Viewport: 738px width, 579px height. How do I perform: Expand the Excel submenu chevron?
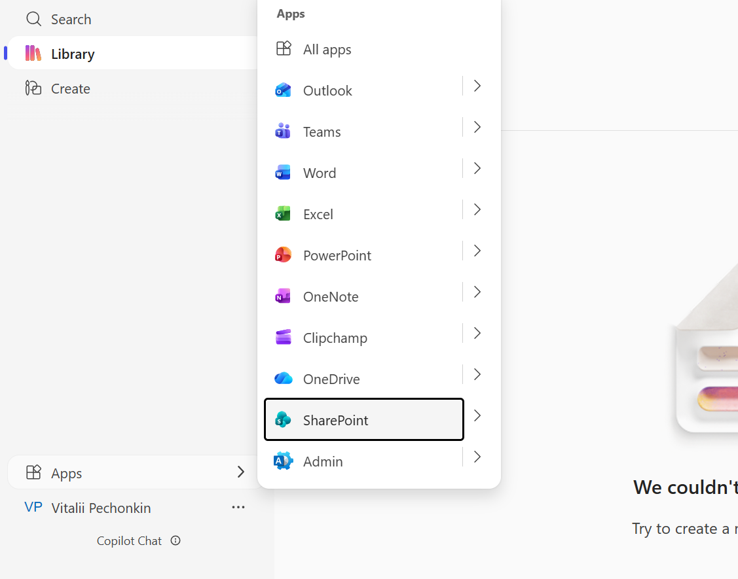[477, 209]
